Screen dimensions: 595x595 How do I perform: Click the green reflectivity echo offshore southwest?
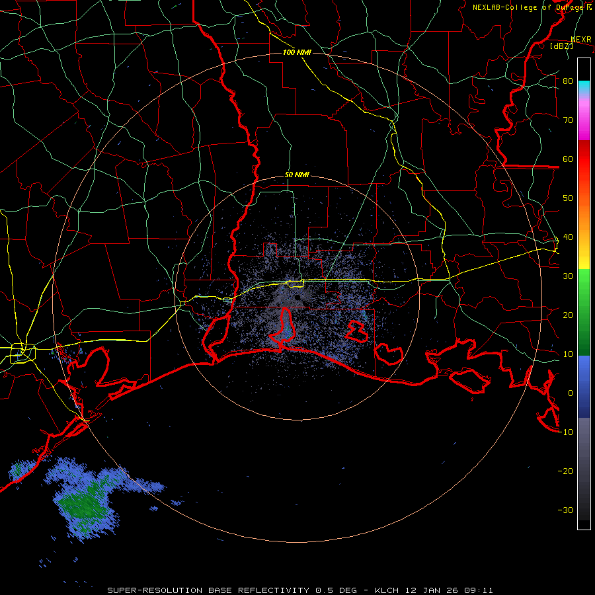point(85,503)
